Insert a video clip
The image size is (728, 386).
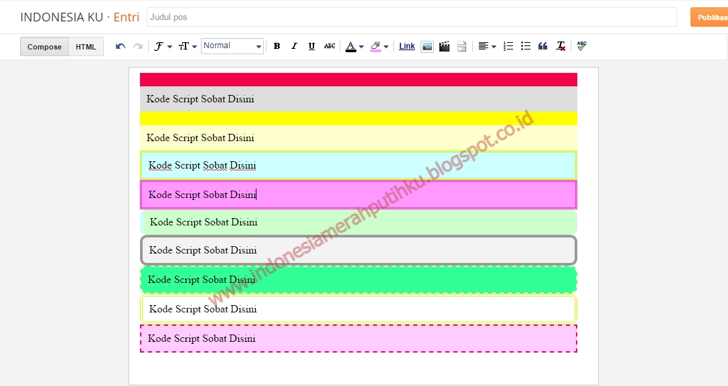tap(444, 46)
